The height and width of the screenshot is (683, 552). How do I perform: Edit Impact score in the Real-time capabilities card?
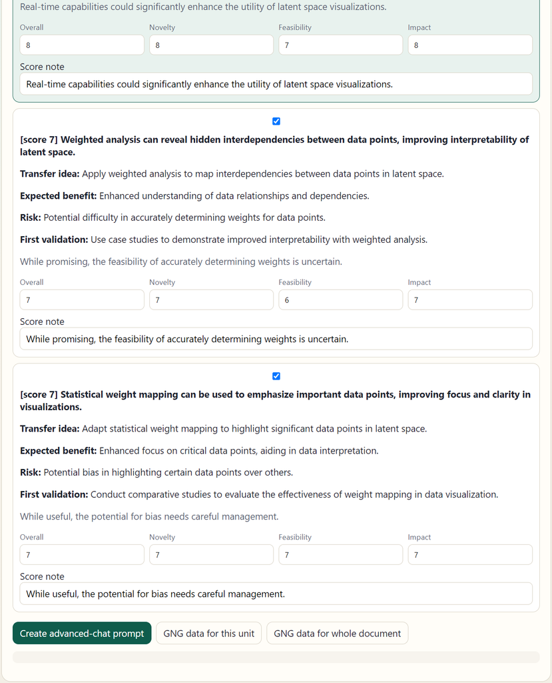point(470,45)
